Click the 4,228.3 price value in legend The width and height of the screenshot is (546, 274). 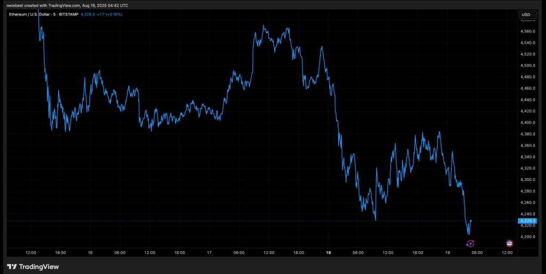pyautogui.click(x=87, y=14)
